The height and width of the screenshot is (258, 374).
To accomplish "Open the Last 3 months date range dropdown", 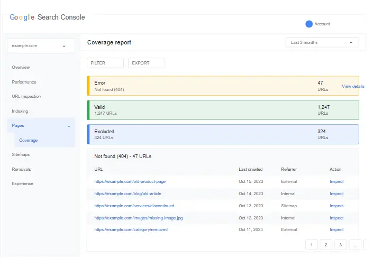I will 322,42.
